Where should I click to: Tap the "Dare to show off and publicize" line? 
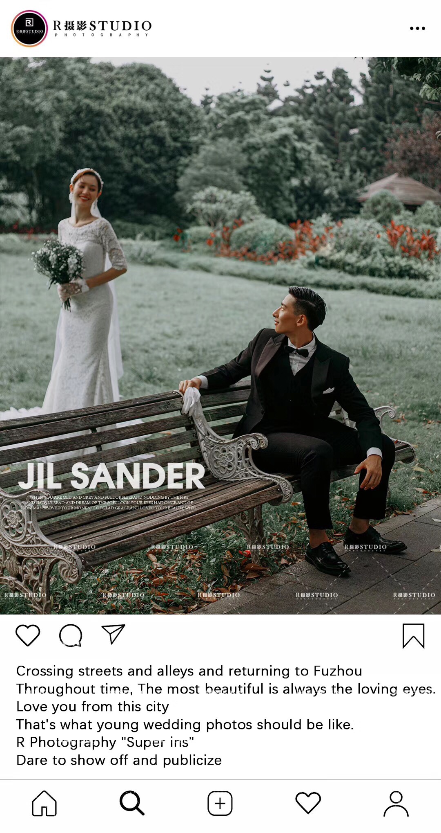119,760
